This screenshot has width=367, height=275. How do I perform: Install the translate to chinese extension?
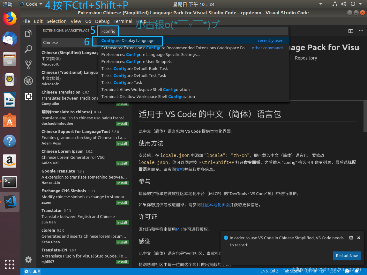coord(122,124)
